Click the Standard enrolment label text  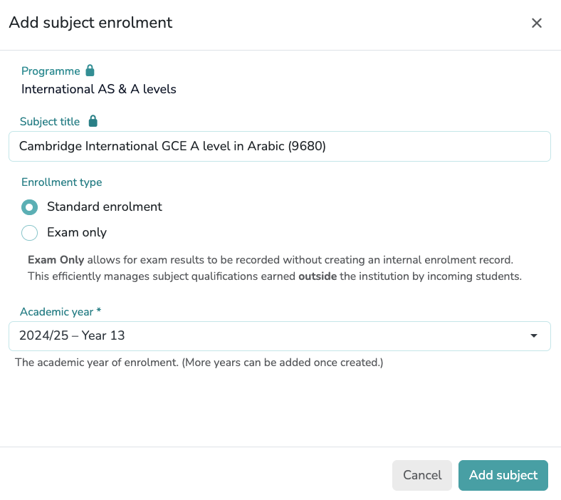[x=104, y=207]
